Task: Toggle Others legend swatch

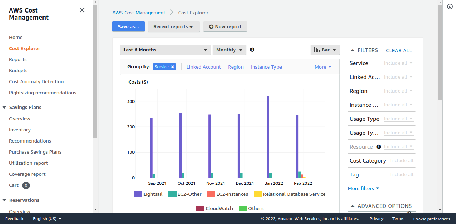Action: [x=243, y=208]
